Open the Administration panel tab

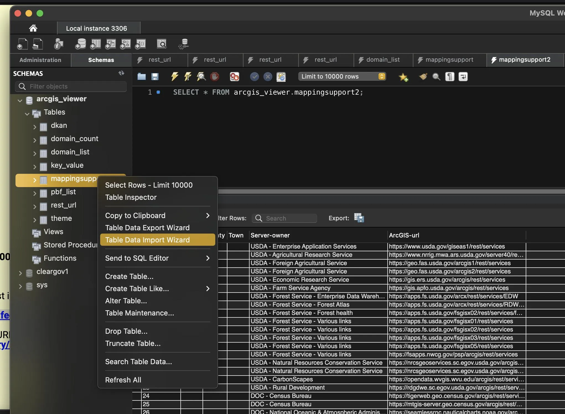tap(40, 60)
